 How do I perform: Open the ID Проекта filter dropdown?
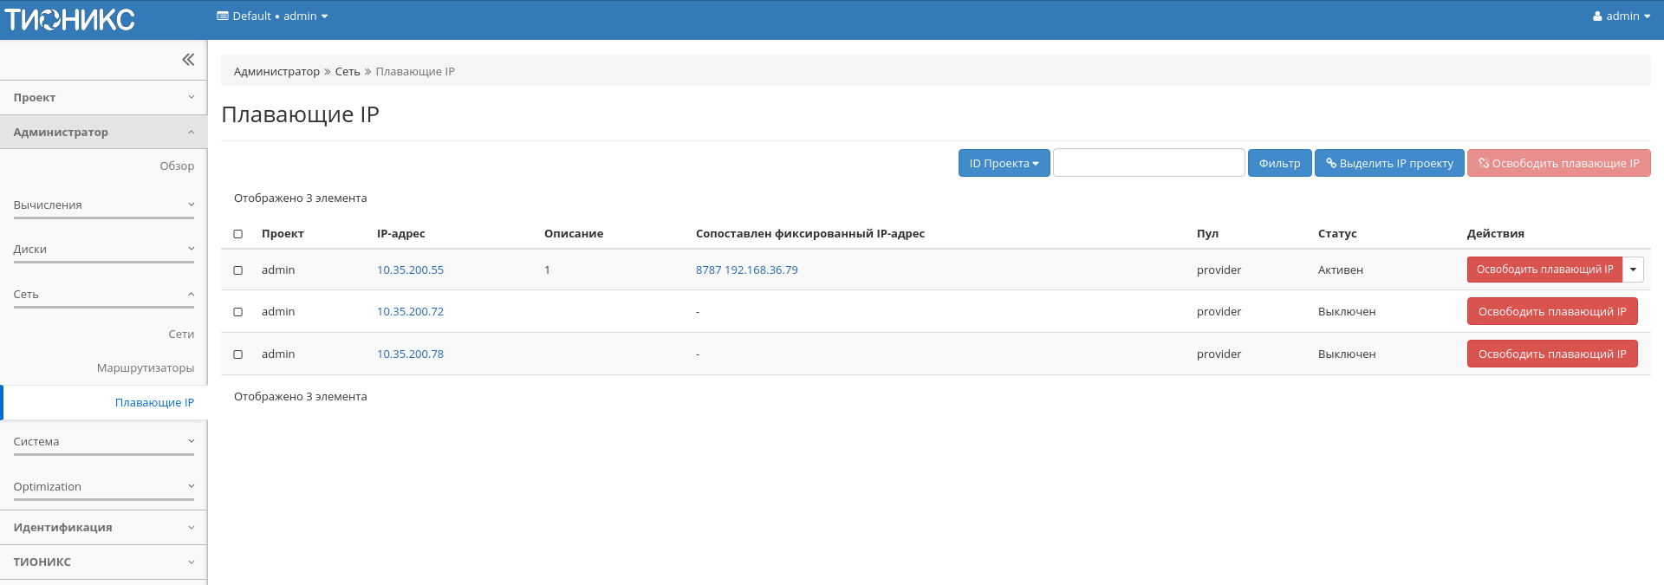pyautogui.click(x=1004, y=163)
